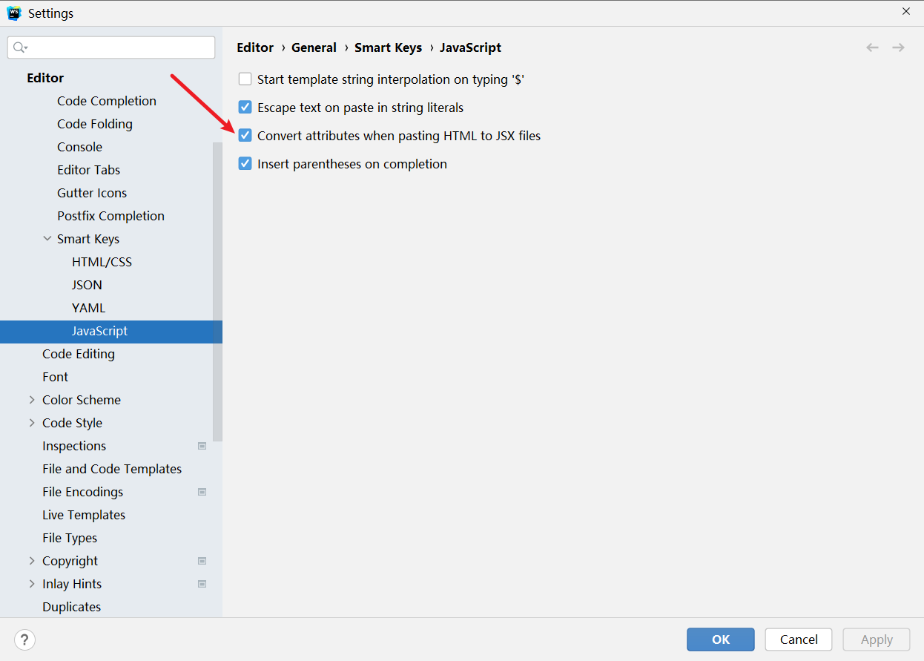Screen dimensions: 924x661
Task: Expand the Code Style section
Action: click(31, 422)
